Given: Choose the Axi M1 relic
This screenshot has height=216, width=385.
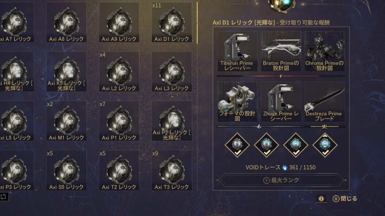Looking at the screenshot, I should point(67,121).
